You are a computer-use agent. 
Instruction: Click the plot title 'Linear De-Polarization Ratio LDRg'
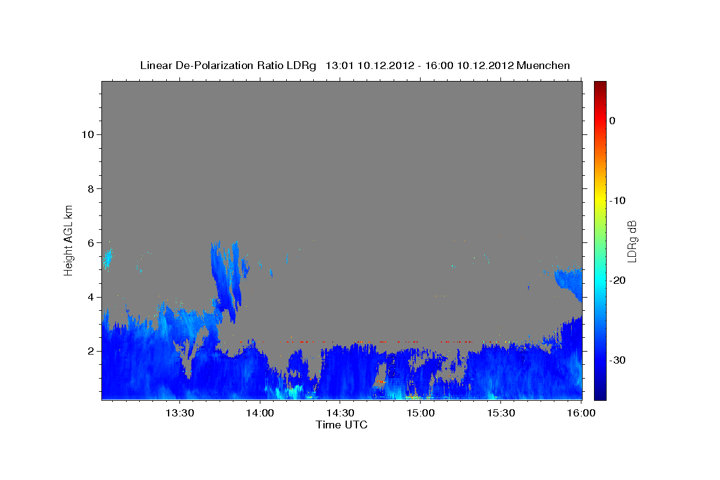[x=228, y=65]
